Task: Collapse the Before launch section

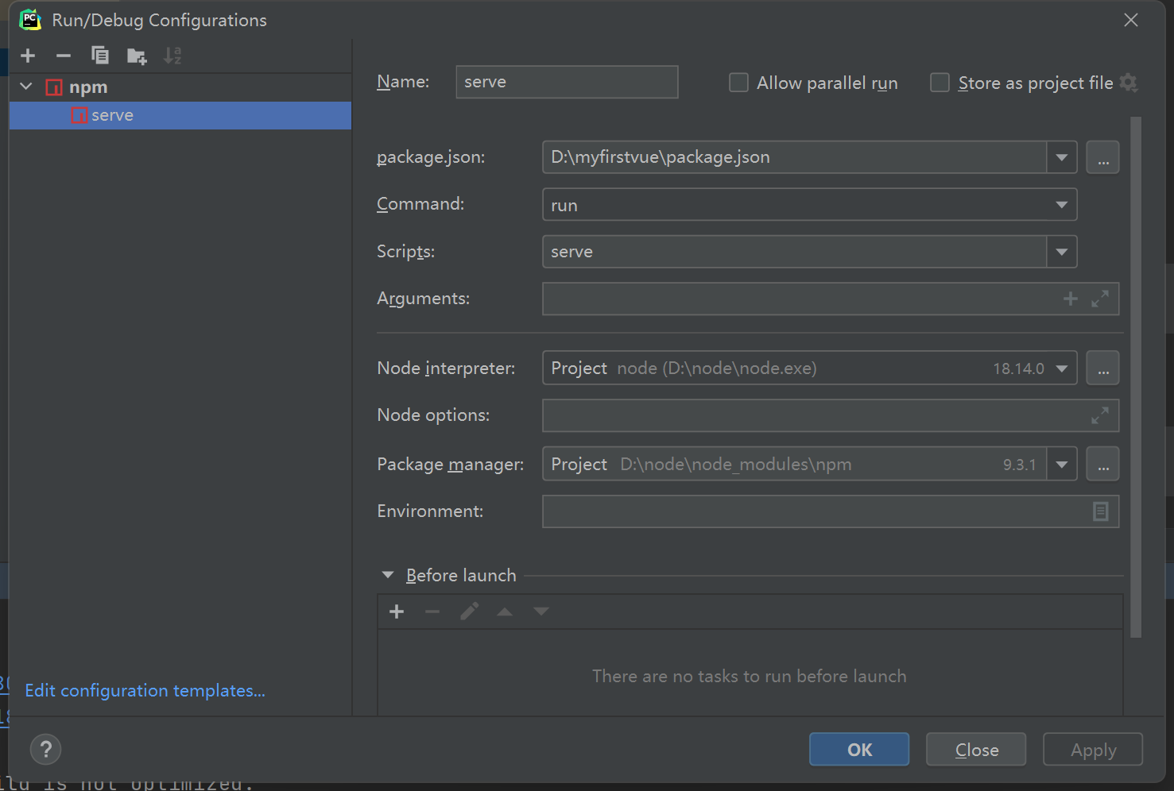Action: [x=388, y=575]
